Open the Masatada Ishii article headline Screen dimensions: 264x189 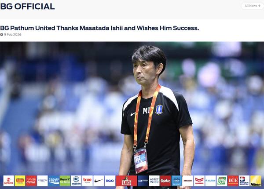tap(99, 28)
